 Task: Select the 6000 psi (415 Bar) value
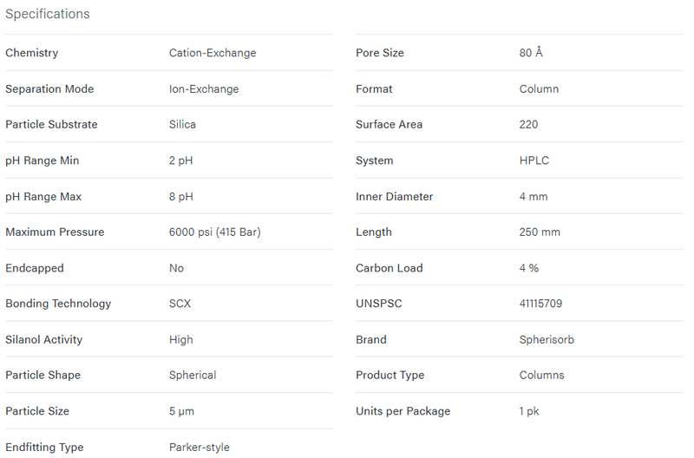point(214,232)
